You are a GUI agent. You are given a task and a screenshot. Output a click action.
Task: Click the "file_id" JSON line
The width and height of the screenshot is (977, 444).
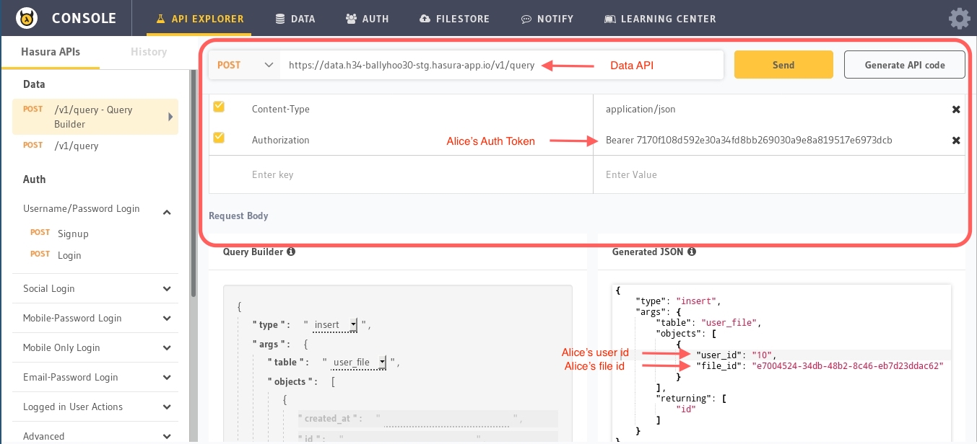(x=820, y=366)
